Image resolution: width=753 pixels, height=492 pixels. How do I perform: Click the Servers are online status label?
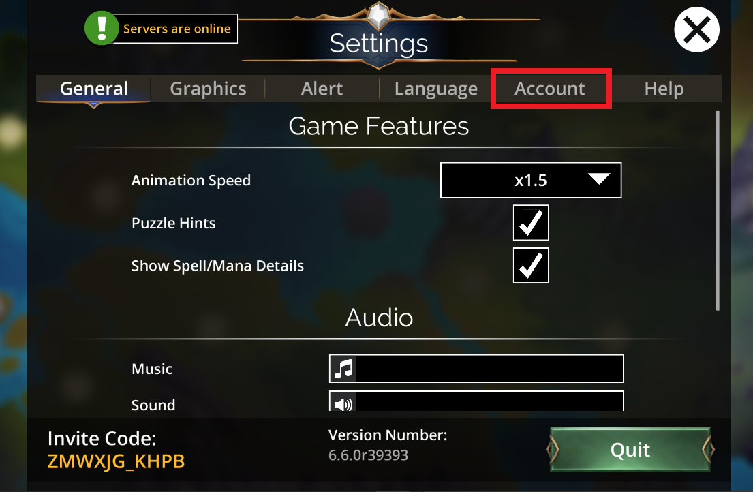[x=176, y=29]
